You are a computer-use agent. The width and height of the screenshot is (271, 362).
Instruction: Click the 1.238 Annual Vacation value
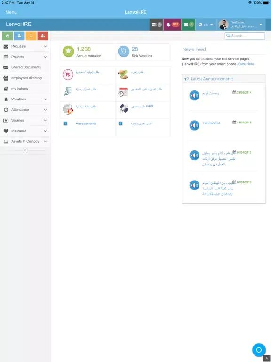click(x=84, y=49)
